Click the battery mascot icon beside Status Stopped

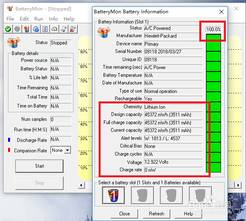click(14, 42)
